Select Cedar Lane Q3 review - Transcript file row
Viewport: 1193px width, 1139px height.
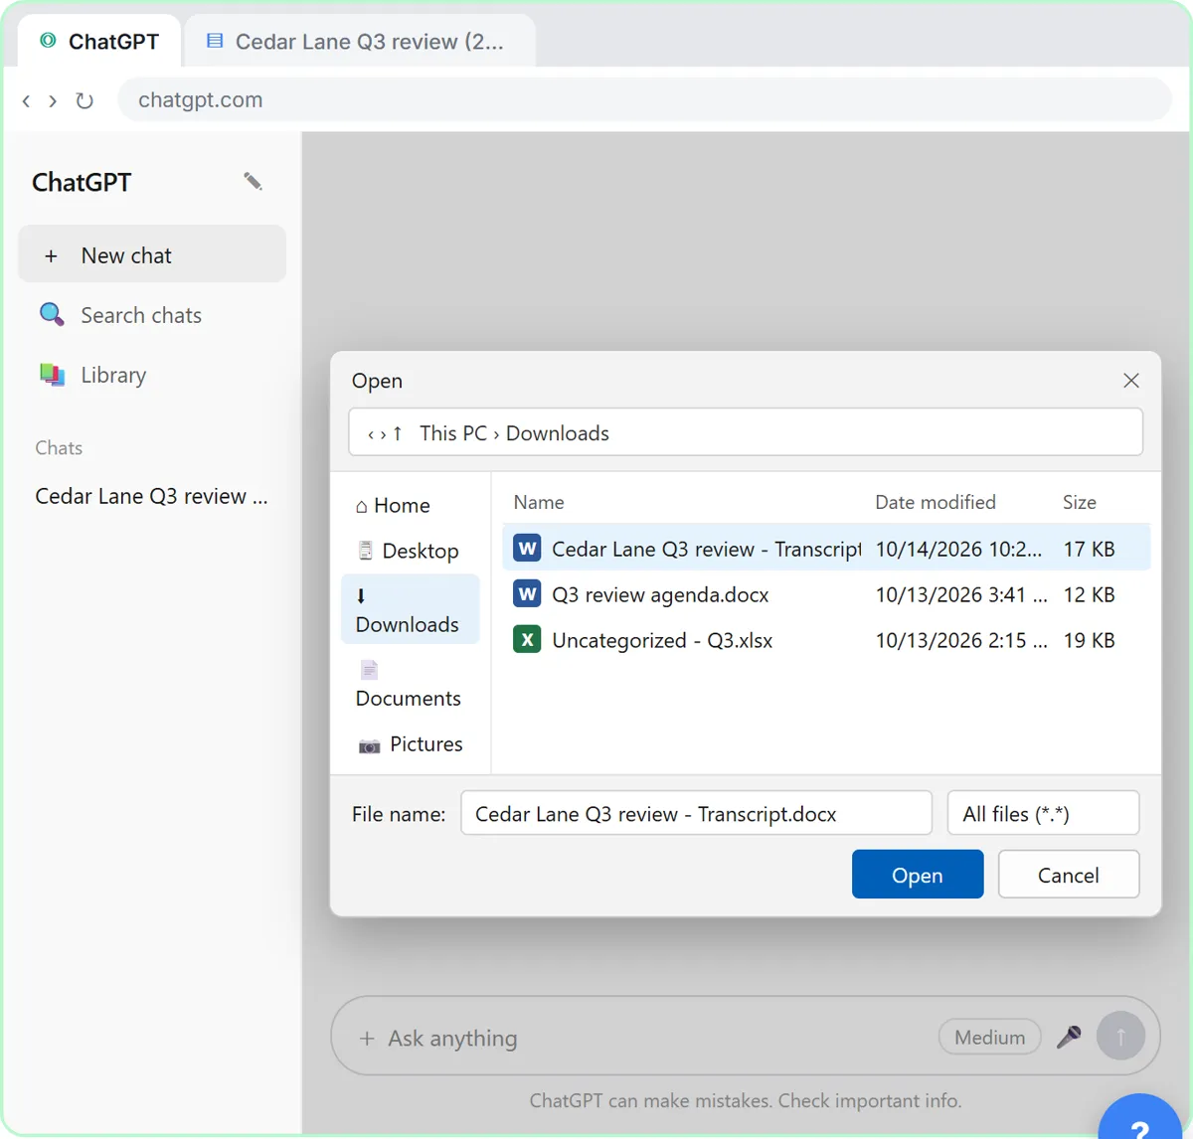(x=826, y=549)
